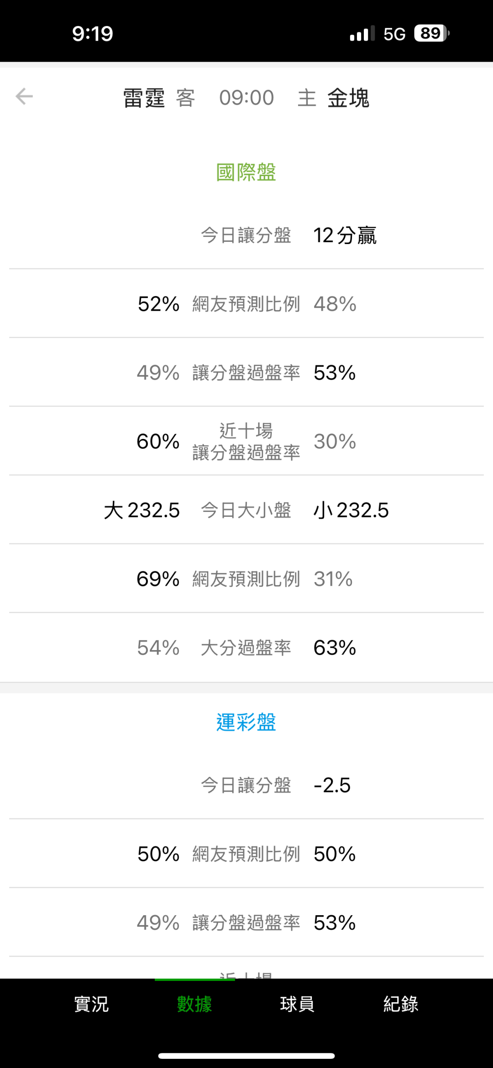
Task: Tap the back arrow icon
Action: coord(24,97)
